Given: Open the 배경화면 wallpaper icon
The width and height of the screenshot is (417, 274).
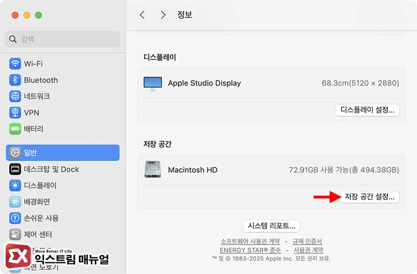Looking at the screenshot, I should [15, 202].
